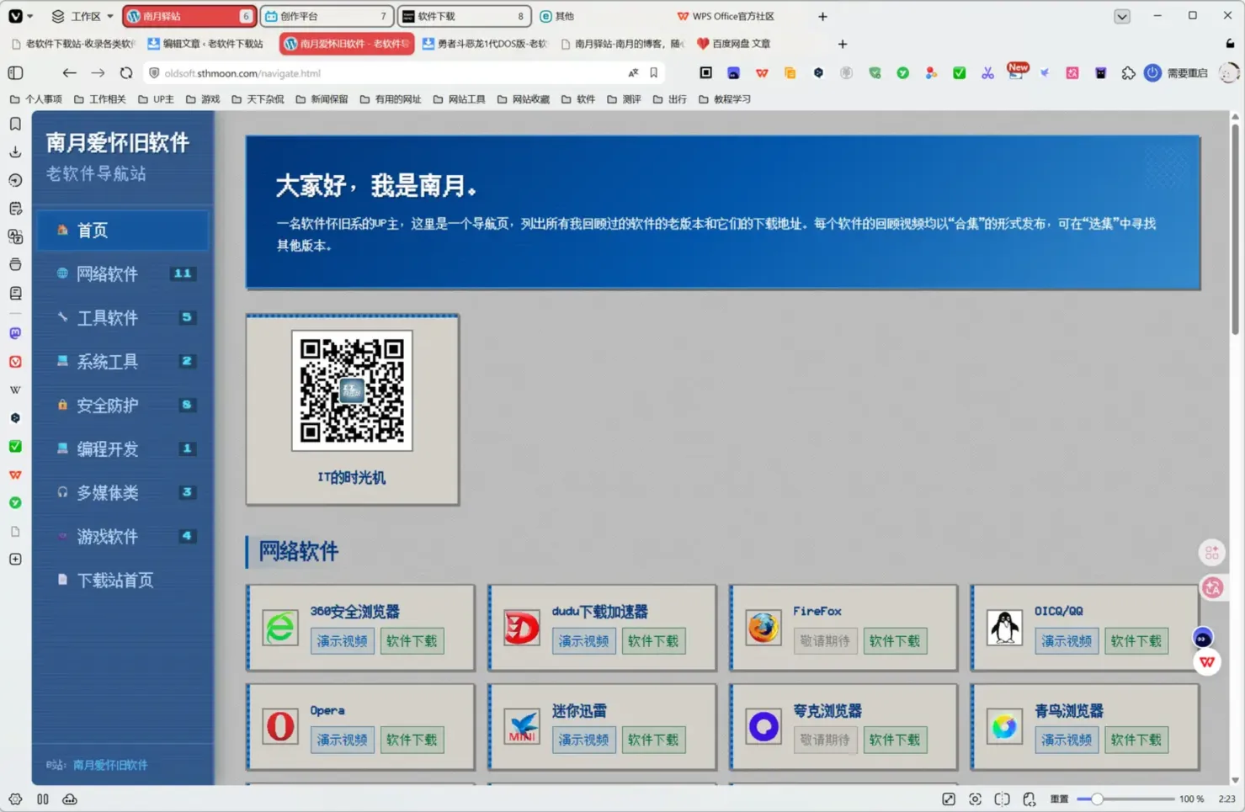Open the Mastodon web panel in the sidebar

pyautogui.click(x=15, y=333)
